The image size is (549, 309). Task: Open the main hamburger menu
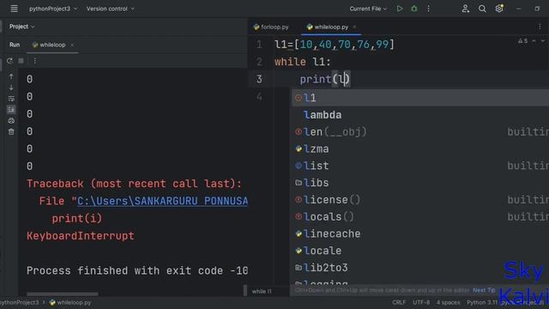pos(14,9)
